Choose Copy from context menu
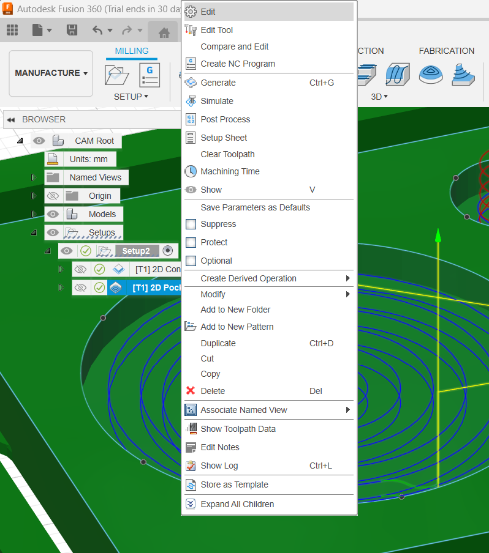The image size is (489, 553). click(210, 374)
